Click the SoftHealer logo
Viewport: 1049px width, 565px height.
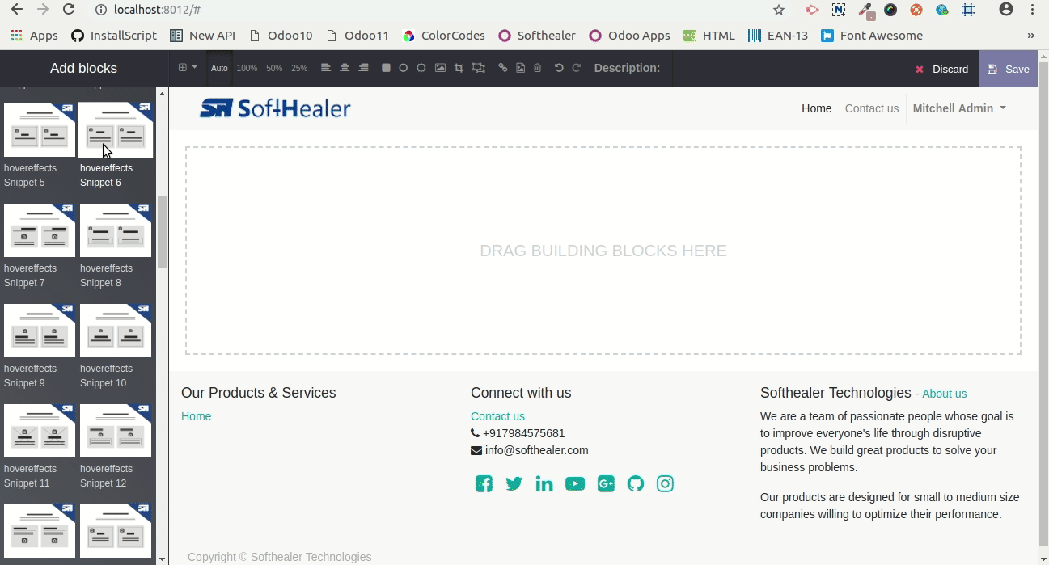[275, 108]
